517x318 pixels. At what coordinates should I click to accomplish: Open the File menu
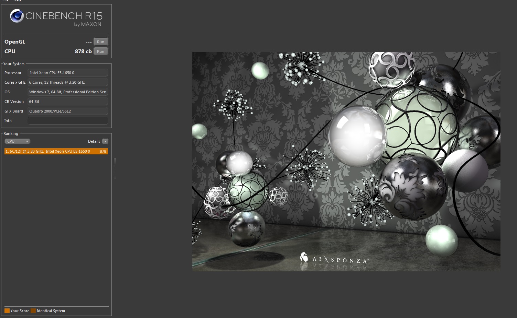6,1
